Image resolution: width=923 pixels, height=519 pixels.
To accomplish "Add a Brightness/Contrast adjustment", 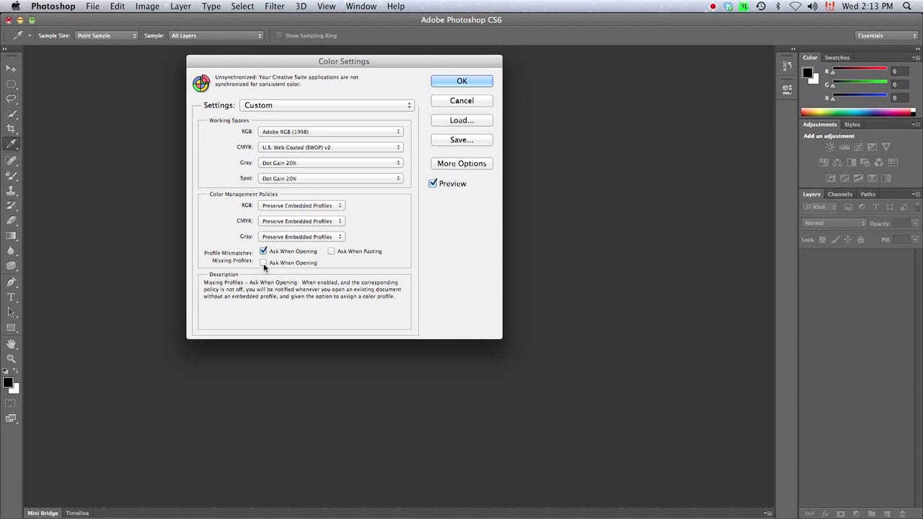I will click(x=830, y=147).
